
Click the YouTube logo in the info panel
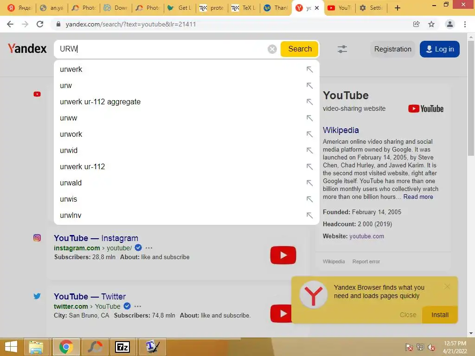[426, 108]
